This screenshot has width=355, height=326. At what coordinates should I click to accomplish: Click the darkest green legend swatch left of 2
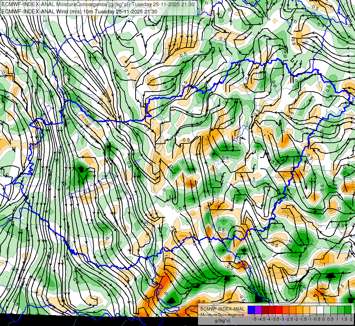348,310
